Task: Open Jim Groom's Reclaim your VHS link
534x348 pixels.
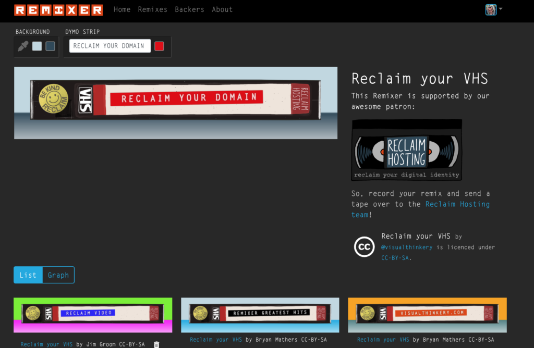Action: tap(46, 344)
